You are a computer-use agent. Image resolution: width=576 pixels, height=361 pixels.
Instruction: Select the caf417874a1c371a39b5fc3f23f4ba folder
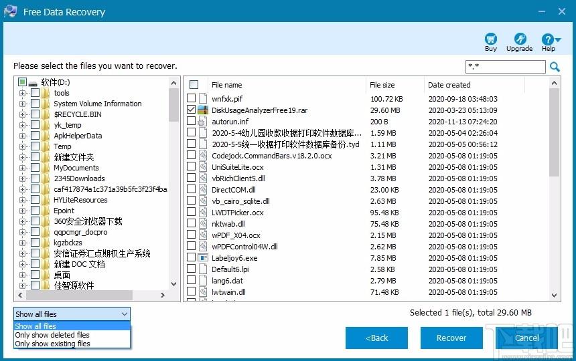coord(111,189)
